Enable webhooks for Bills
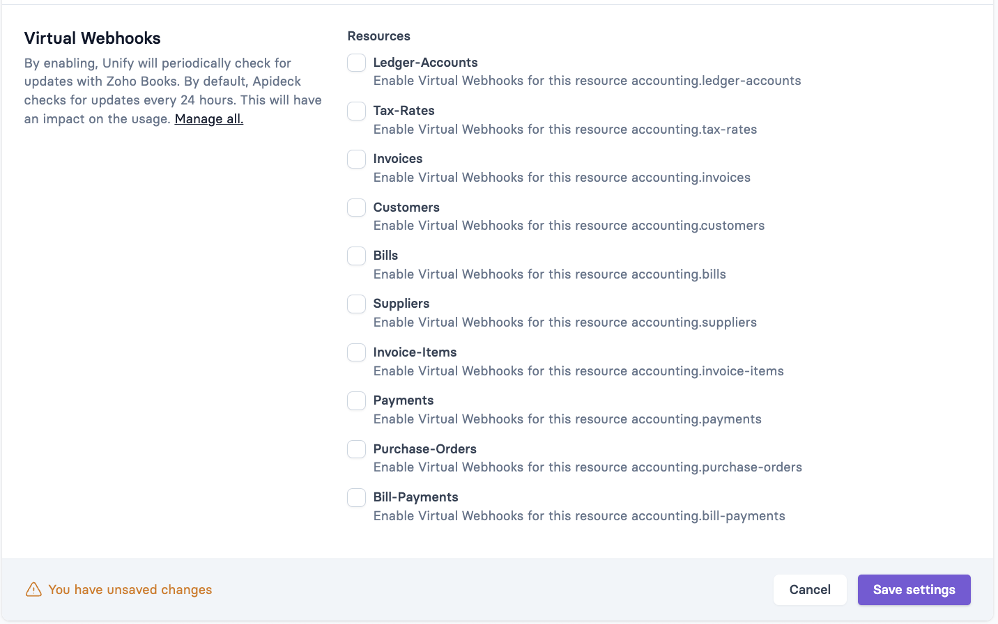The height and width of the screenshot is (624, 998). point(356,256)
